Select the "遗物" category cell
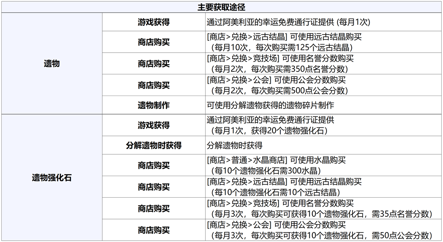Viewport: 443px width, 242px height. [51, 64]
